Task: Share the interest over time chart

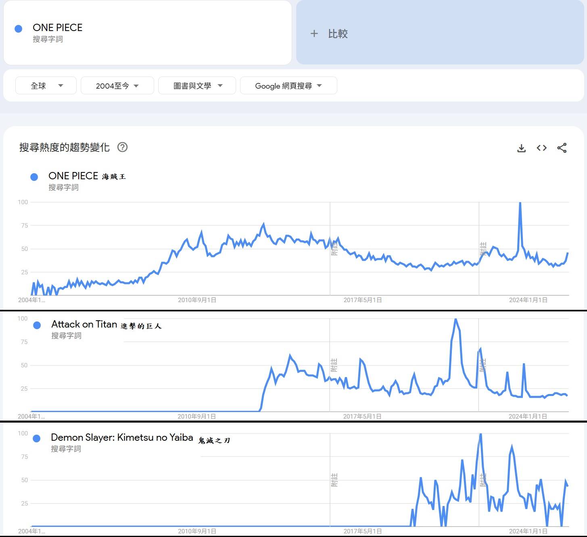Action: (x=562, y=148)
